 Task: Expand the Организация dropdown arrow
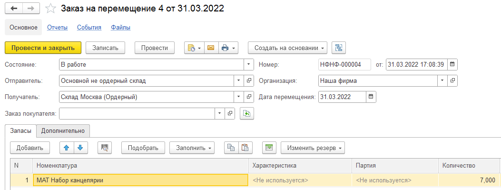(x=442, y=80)
